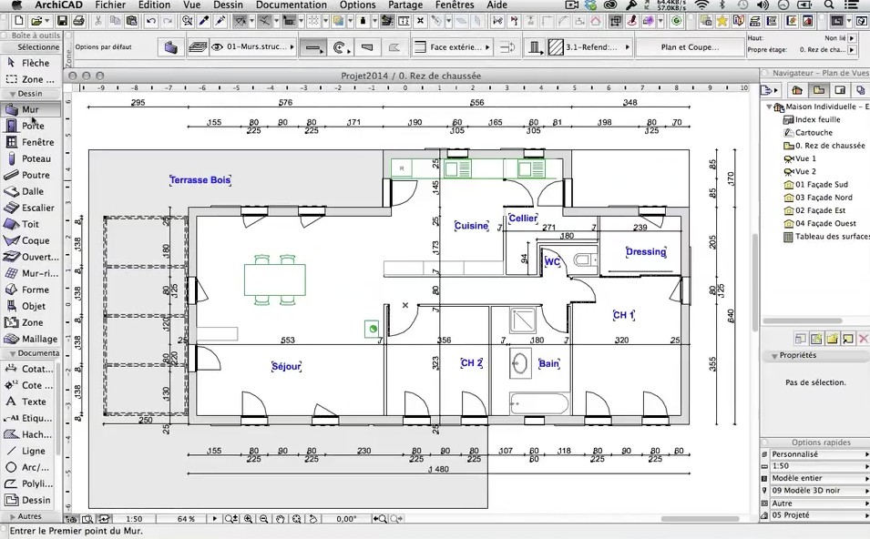Open the Dessin menu
The image size is (870, 539).
click(229, 5)
